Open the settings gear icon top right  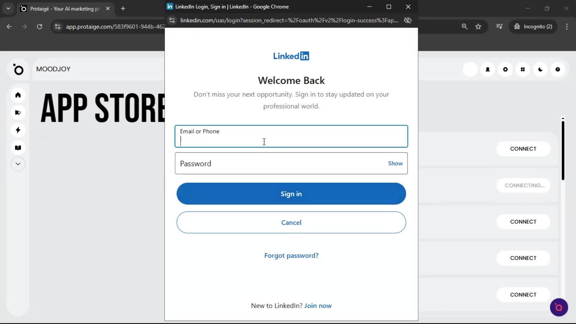pos(505,69)
